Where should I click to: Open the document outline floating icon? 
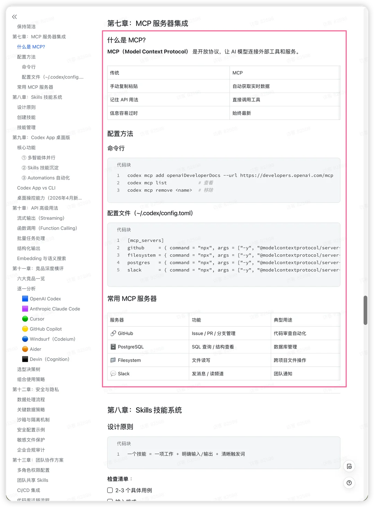click(349, 466)
